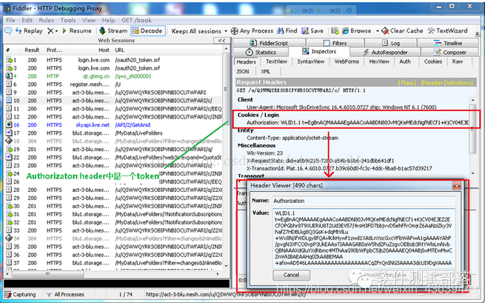Click the Browse button
Image resolution: width=485 pixels, height=303 pixels.
(x=356, y=30)
